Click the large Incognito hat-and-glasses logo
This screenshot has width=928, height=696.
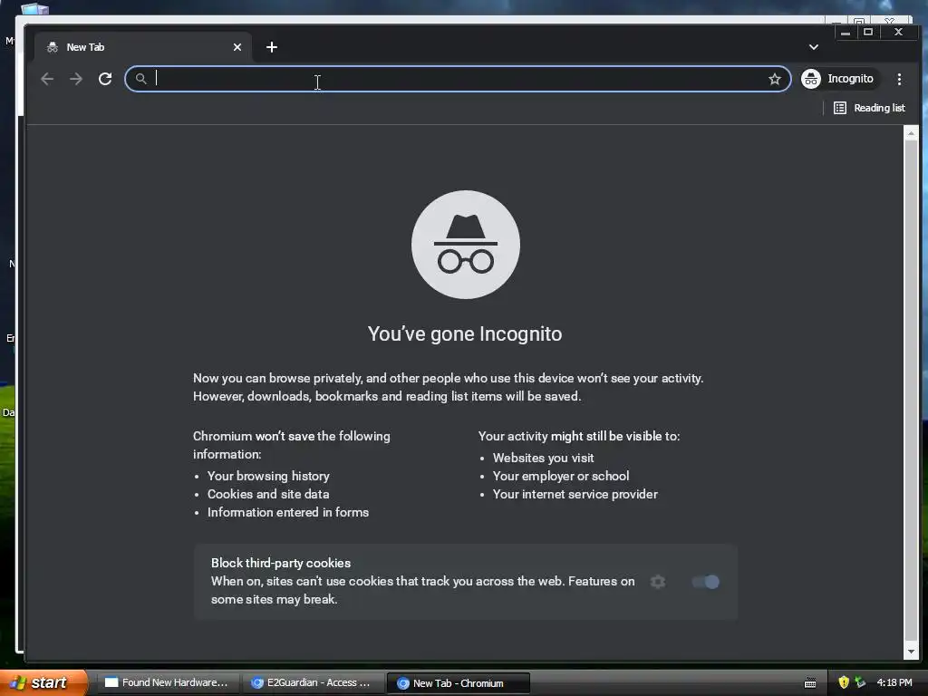466,245
